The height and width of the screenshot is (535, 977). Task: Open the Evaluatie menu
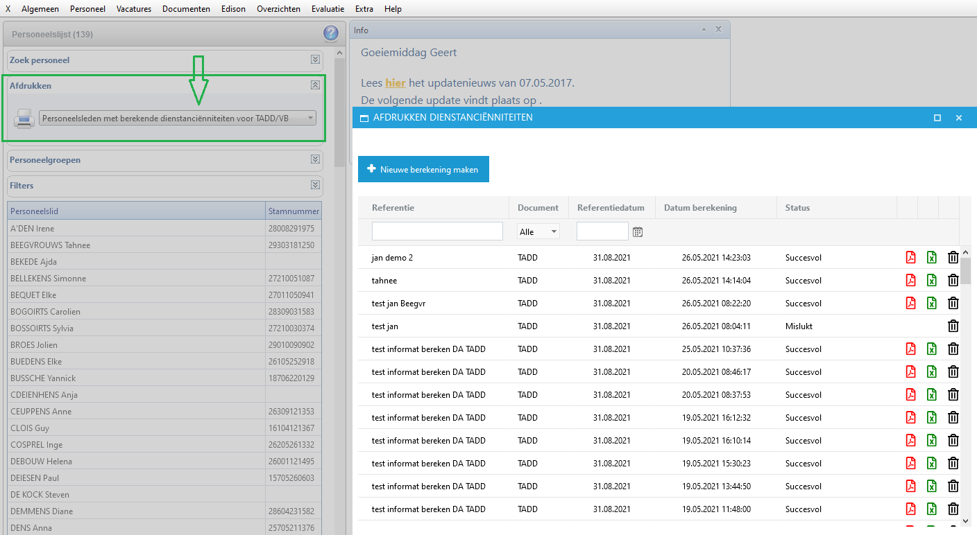point(328,9)
